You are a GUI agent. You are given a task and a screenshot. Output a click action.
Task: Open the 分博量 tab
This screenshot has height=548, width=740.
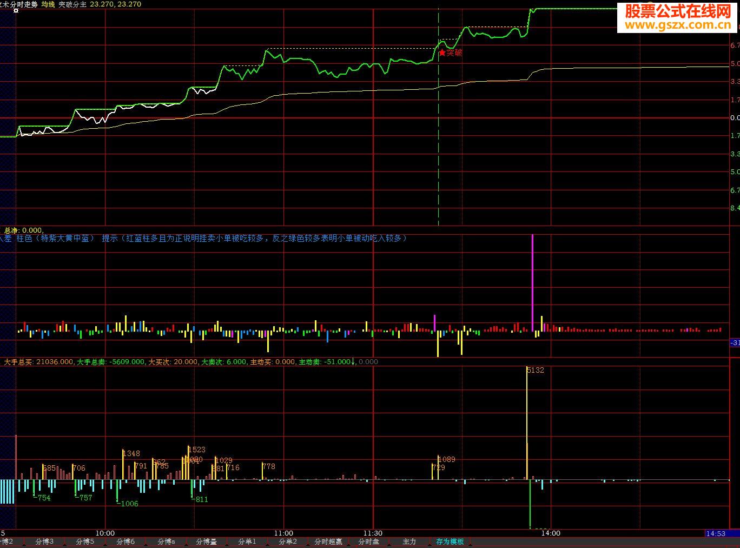coord(206,542)
